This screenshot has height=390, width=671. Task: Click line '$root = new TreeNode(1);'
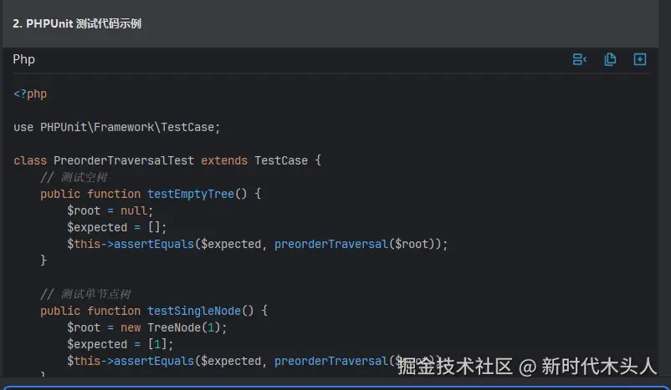(x=146, y=327)
